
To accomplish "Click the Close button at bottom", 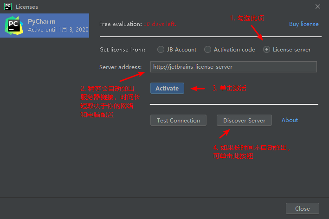I will [x=303, y=208].
